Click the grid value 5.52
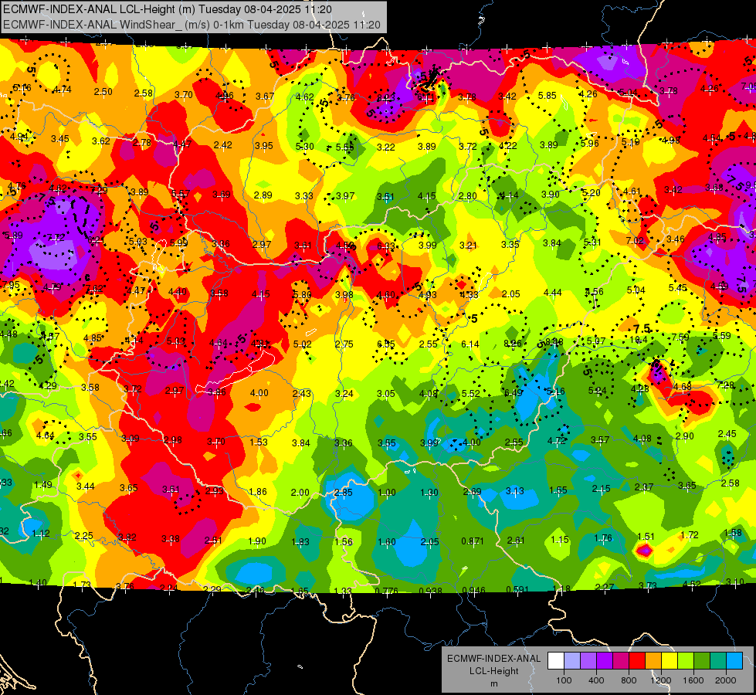756x695 pixels. [x=470, y=393]
